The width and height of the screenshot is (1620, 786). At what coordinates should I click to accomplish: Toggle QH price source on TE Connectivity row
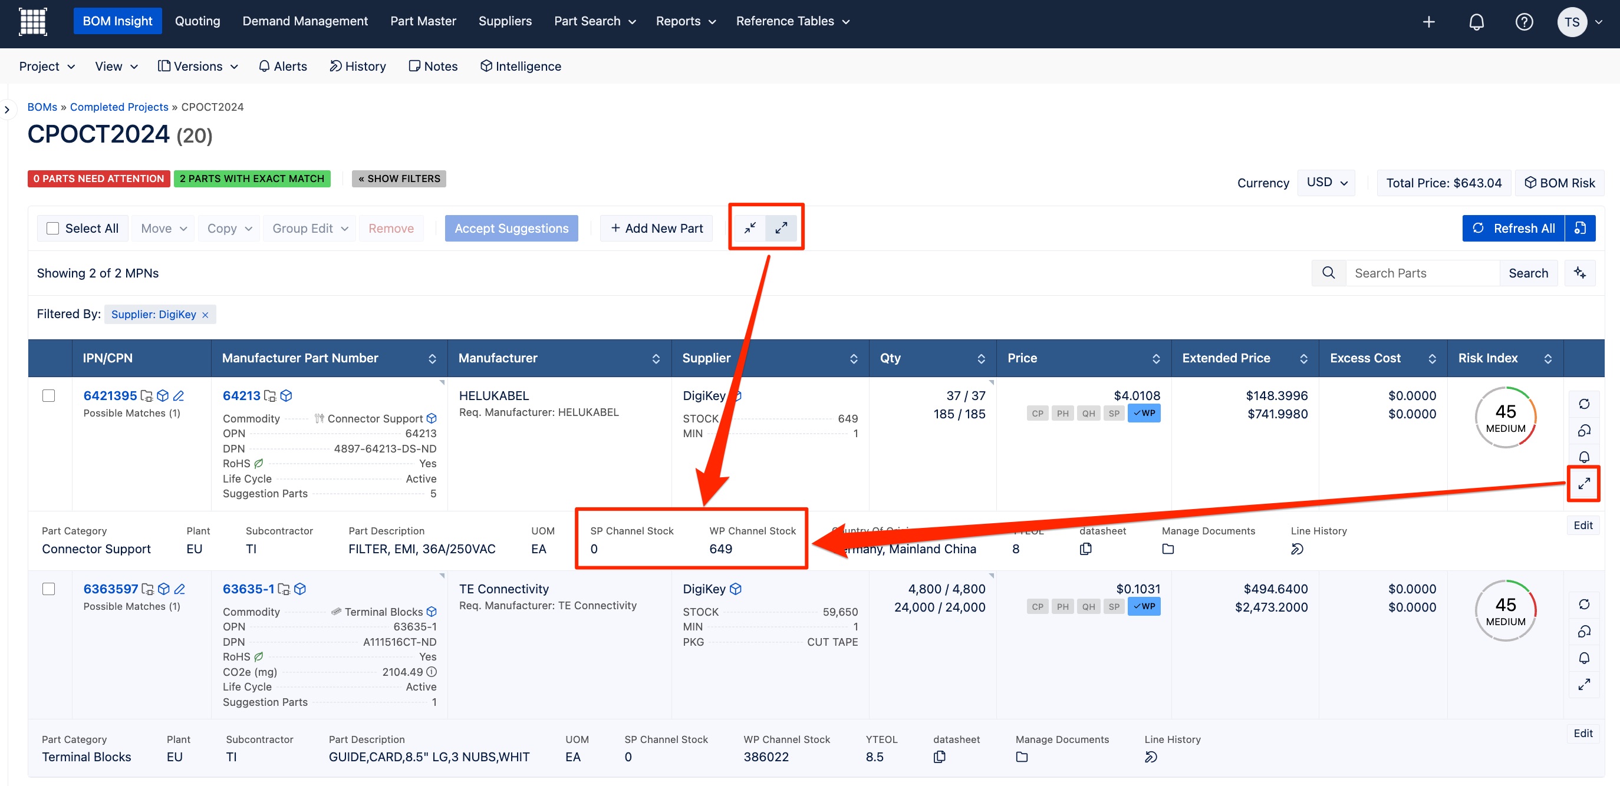pyautogui.click(x=1089, y=607)
